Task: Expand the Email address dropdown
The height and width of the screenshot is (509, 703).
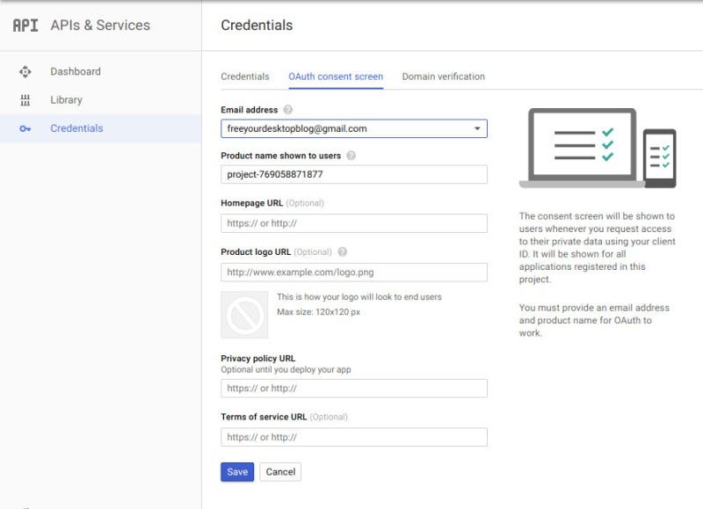Action: coord(354,128)
